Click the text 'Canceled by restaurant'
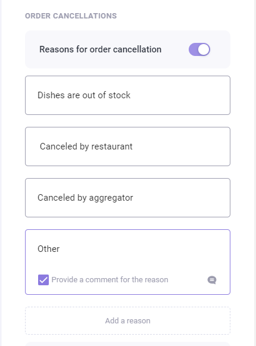This screenshot has height=346, width=256. click(x=86, y=146)
